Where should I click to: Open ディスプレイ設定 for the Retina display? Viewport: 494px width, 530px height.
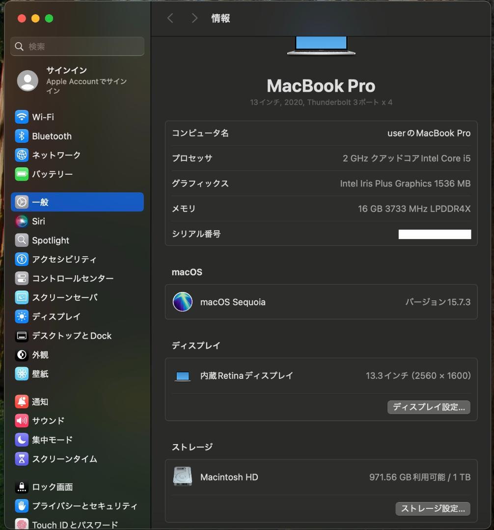(428, 407)
